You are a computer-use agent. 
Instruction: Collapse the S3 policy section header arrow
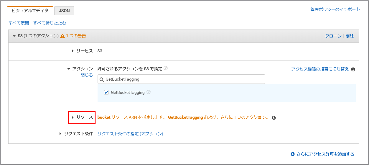point(14,36)
